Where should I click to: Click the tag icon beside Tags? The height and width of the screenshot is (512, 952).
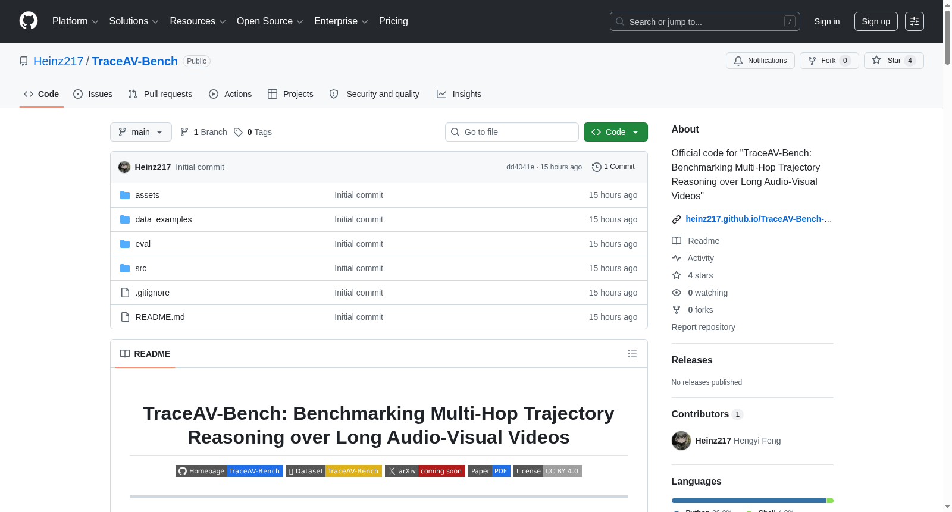[x=238, y=132]
